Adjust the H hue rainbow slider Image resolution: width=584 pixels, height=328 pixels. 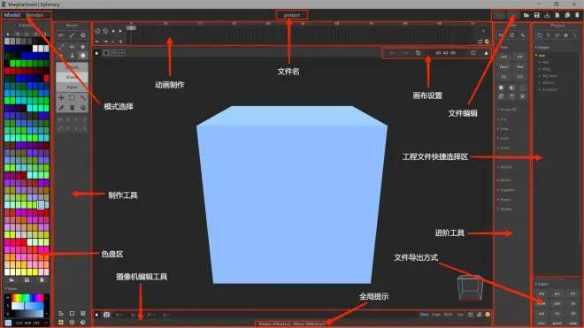click(28, 298)
